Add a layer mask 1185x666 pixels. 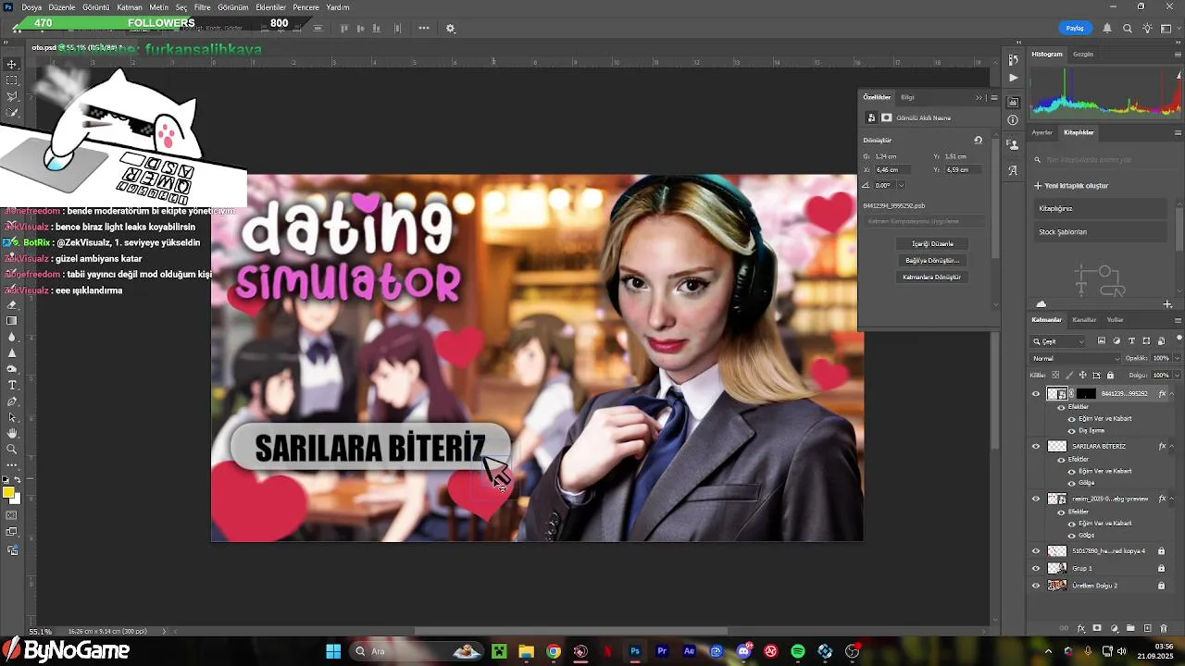pos(1097,628)
